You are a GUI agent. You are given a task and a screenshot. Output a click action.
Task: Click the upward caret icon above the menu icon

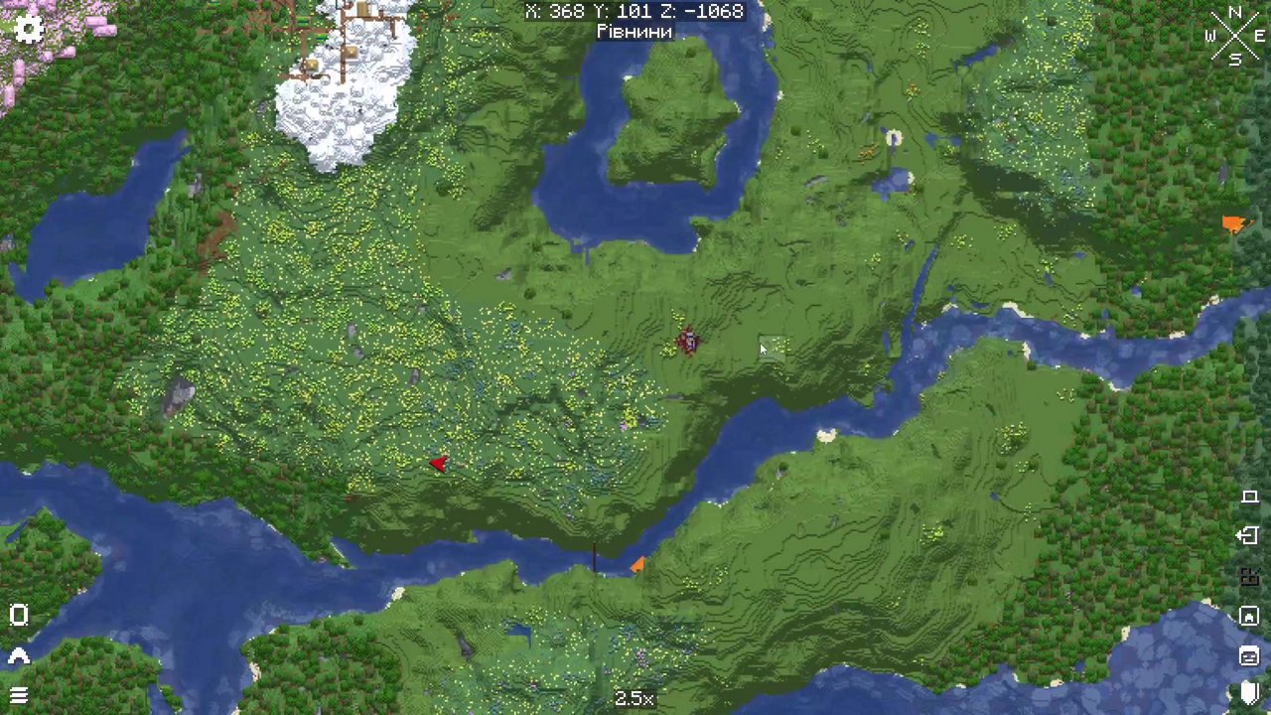tap(18, 655)
